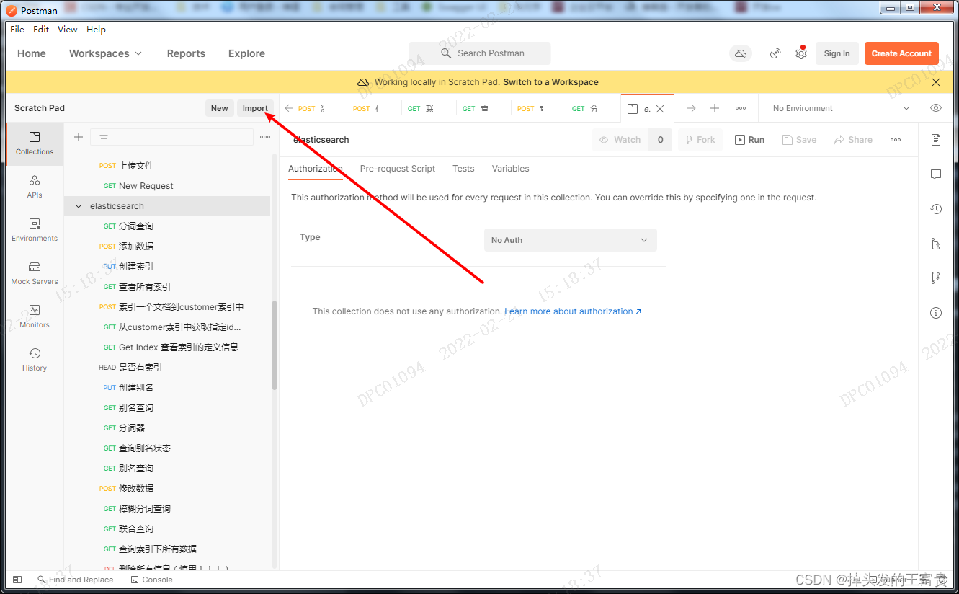This screenshot has width=959, height=594.
Task: Click the Run collection button
Action: 749,140
